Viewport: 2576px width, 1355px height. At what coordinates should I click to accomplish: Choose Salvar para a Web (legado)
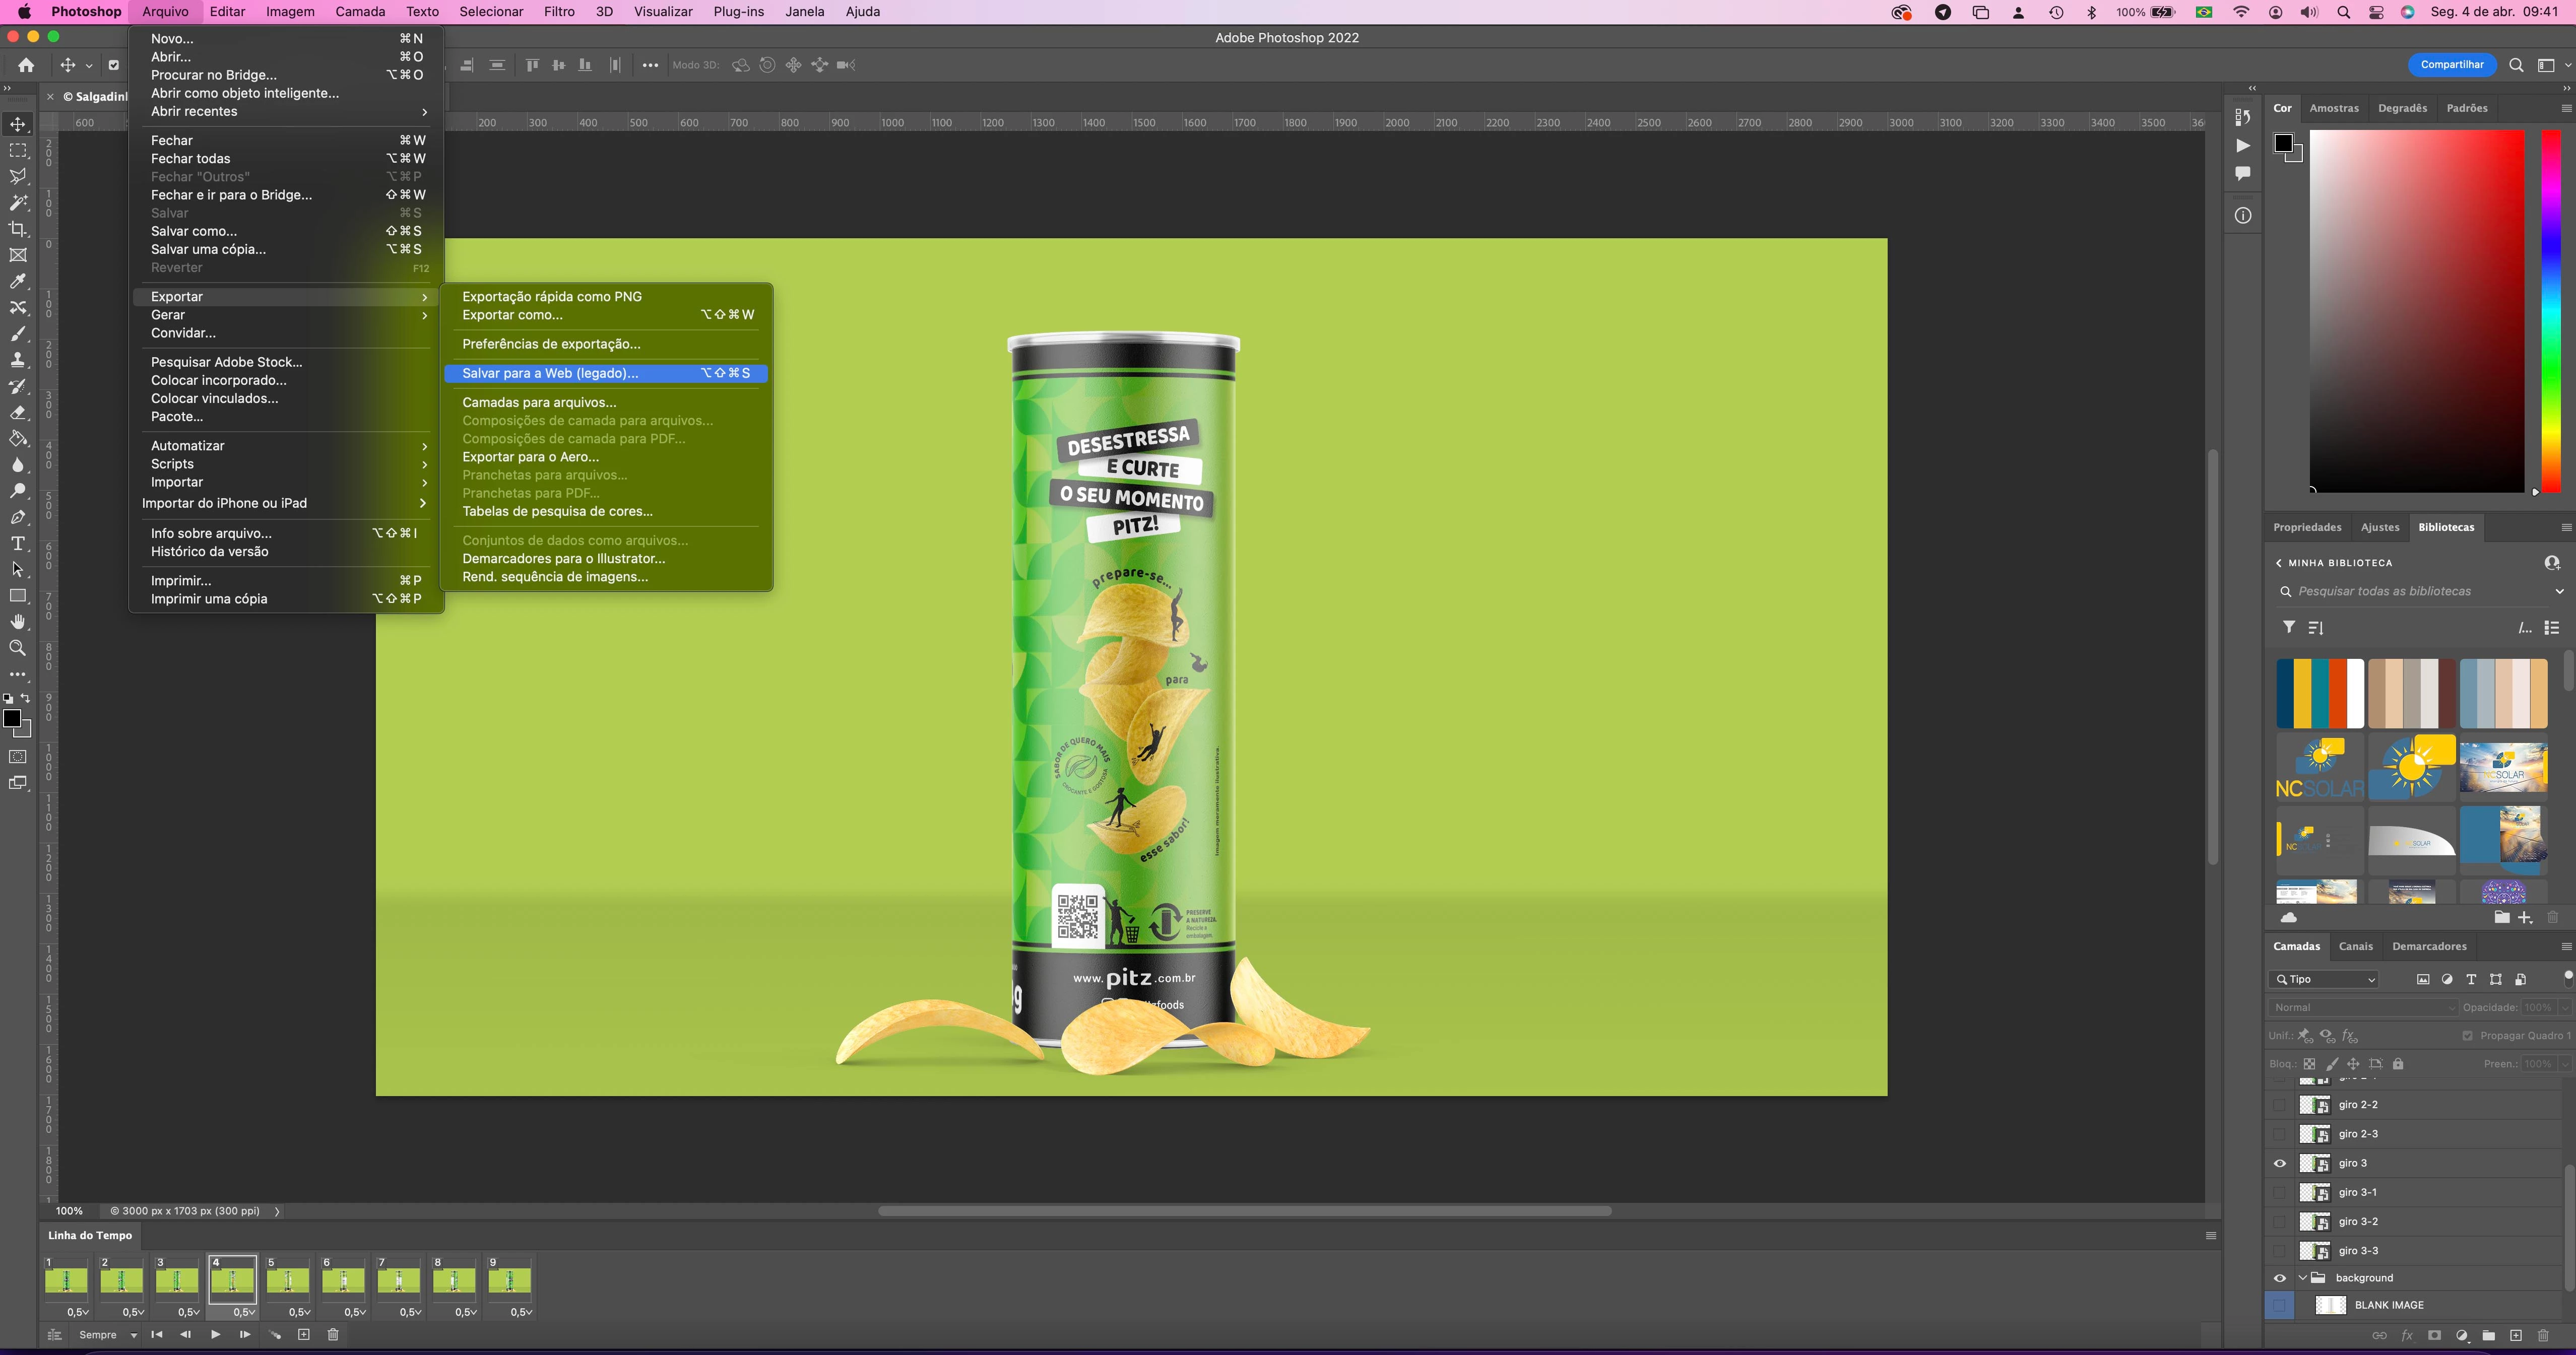(550, 373)
